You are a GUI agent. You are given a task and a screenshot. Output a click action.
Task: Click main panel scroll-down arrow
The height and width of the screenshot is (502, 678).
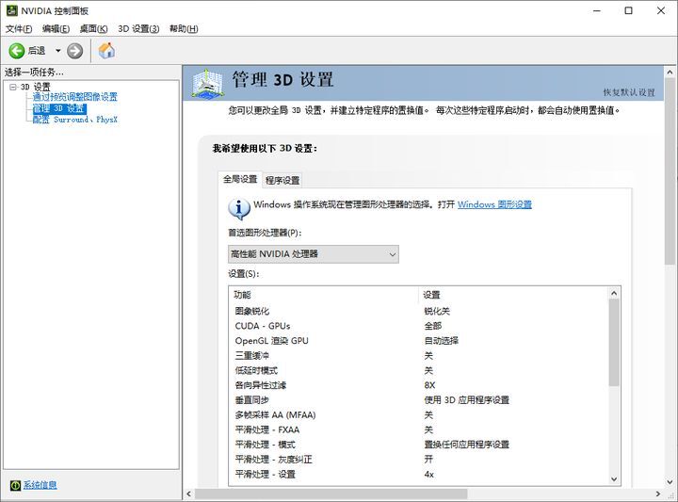click(x=670, y=481)
